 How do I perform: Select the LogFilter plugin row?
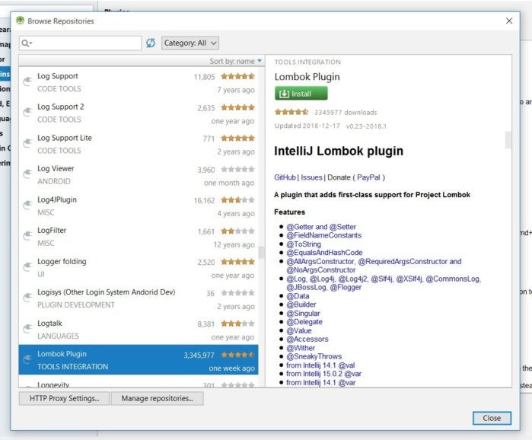(139, 237)
